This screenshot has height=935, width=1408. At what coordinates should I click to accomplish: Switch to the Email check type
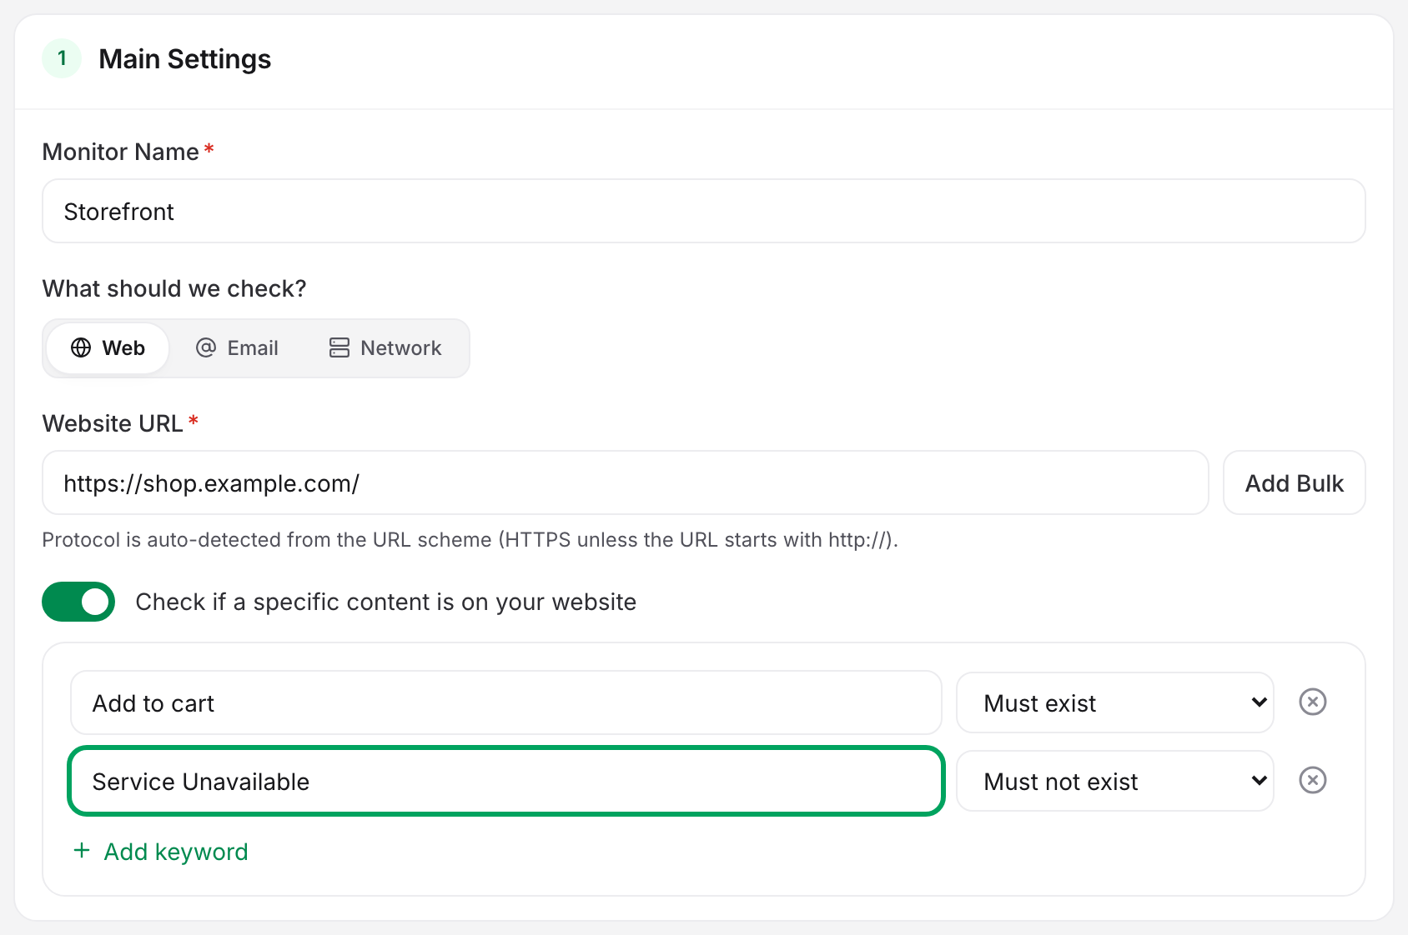pyautogui.click(x=237, y=348)
